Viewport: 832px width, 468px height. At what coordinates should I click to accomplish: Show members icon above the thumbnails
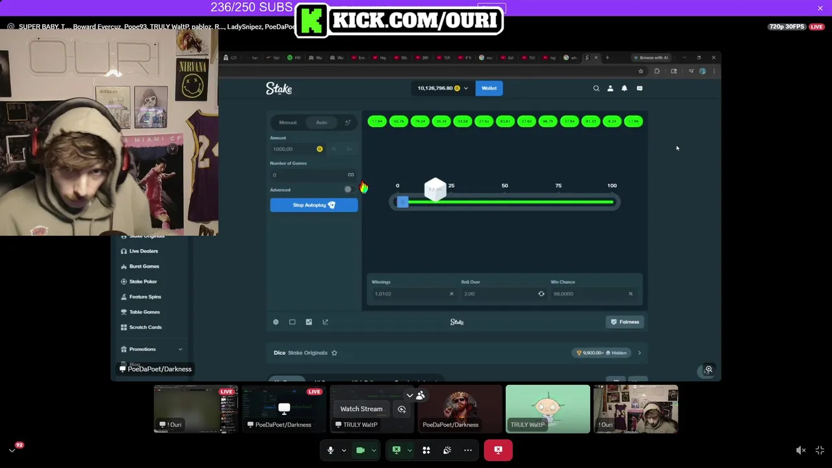click(x=421, y=395)
